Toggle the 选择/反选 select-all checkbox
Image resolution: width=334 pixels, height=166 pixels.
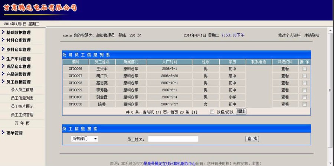pos(212,112)
